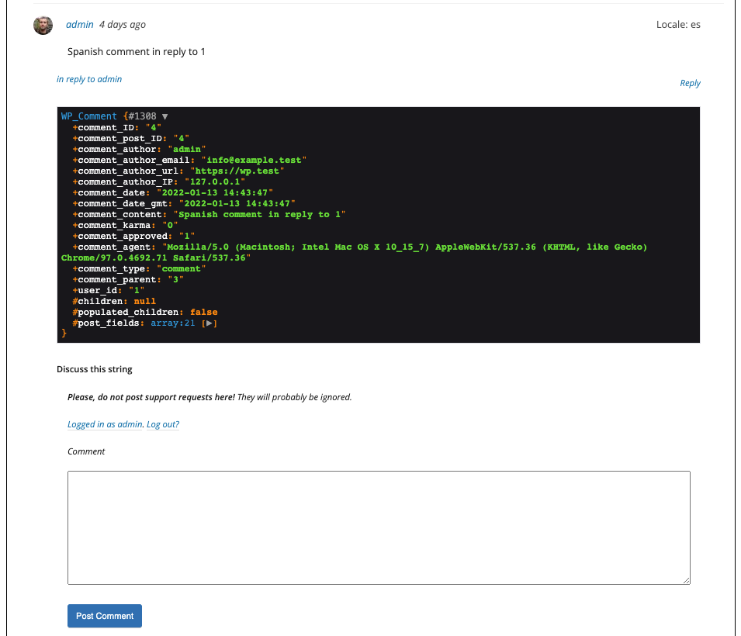The width and height of the screenshot is (741, 636).
Task: Click the array:21 label in dump
Action: (173, 323)
